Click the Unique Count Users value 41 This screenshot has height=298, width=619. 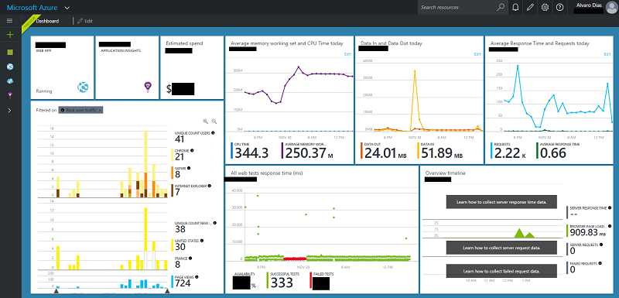pyautogui.click(x=180, y=139)
